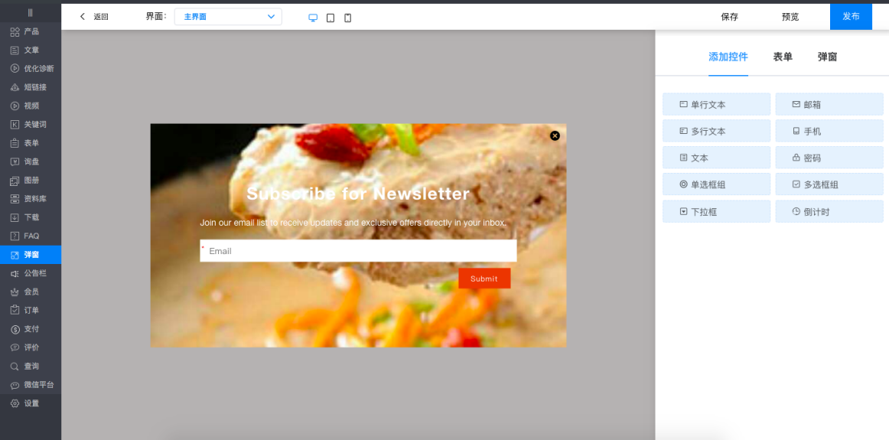Switch to the 表单 tab
The width and height of the screenshot is (889, 440).
pyautogui.click(x=783, y=57)
